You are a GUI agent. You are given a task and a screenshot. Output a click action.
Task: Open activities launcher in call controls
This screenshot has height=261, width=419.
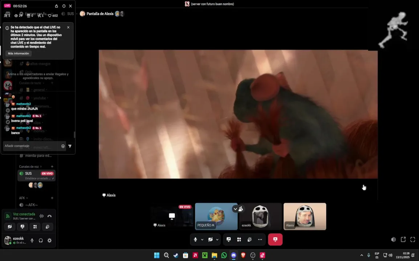(x=239, y=239)
